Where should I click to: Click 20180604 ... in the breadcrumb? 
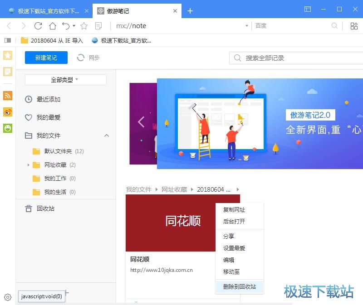tap(214, 189)
